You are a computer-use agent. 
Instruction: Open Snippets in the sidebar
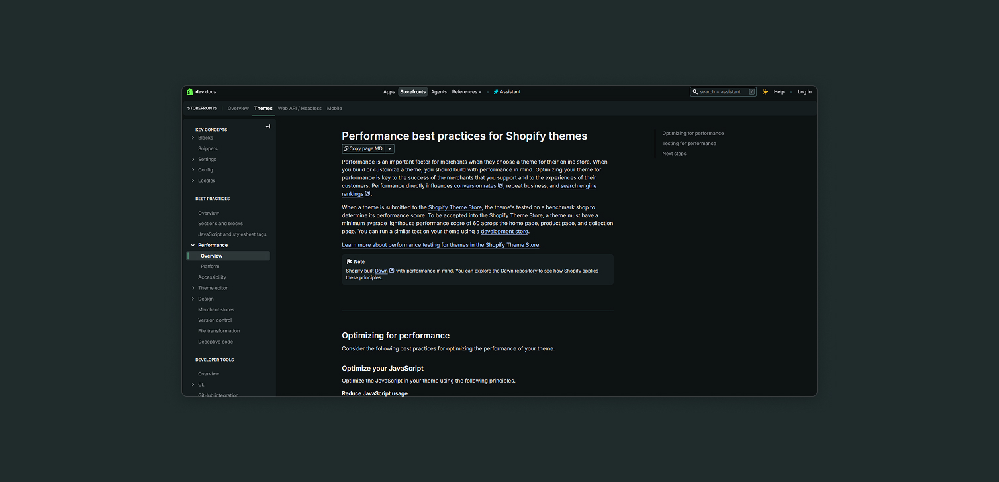208,148
